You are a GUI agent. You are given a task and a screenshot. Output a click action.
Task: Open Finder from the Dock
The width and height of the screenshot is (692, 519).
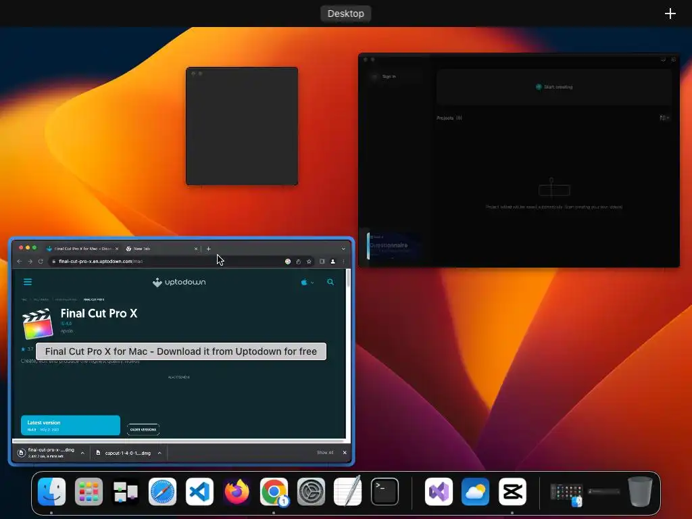(51, 492)
